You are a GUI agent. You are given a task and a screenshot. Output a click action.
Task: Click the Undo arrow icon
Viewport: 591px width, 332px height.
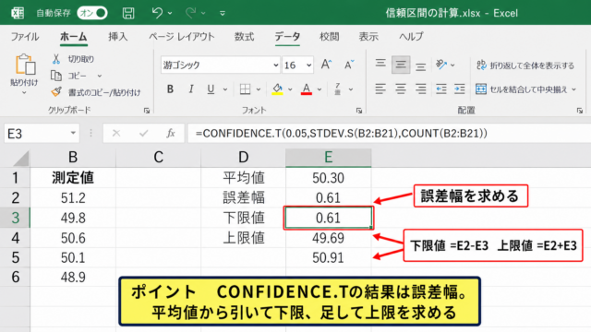click(157, 13)
